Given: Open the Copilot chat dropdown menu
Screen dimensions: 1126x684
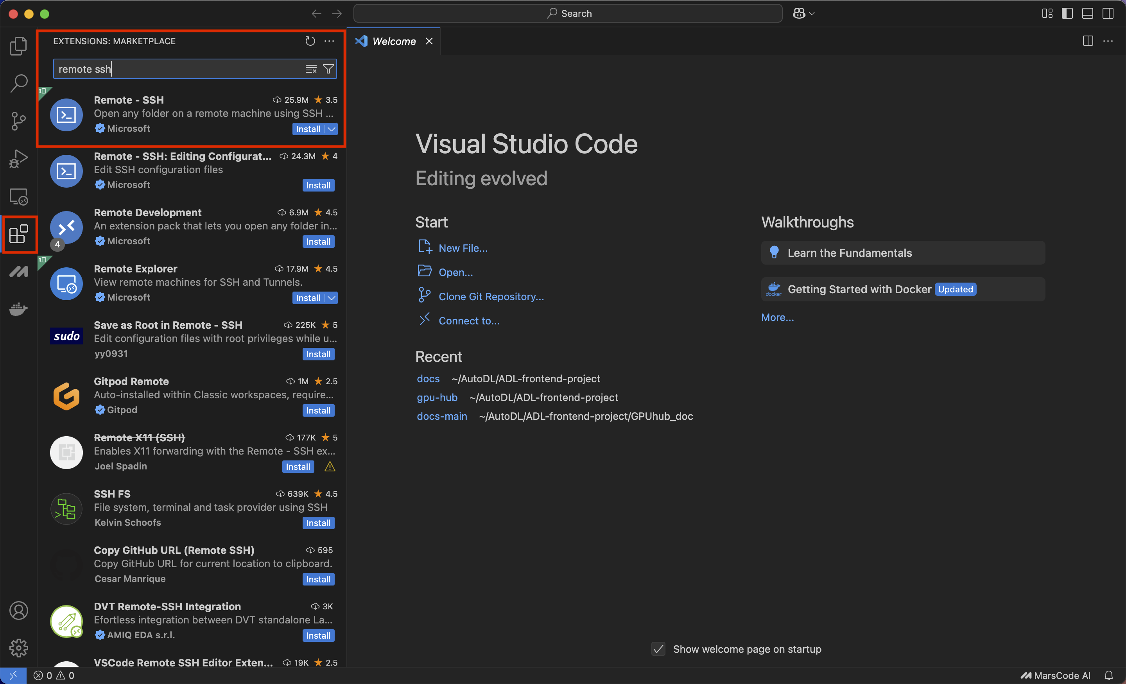Looking at the screenshot, I should point(812,14).
